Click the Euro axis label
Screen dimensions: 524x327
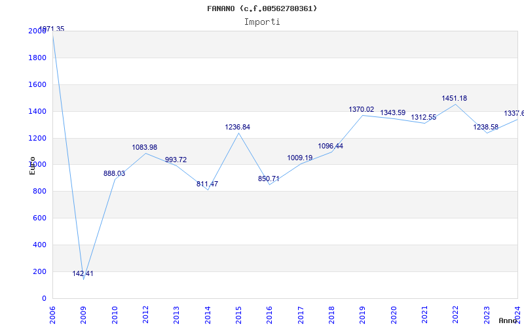click(x=32, y=165)
